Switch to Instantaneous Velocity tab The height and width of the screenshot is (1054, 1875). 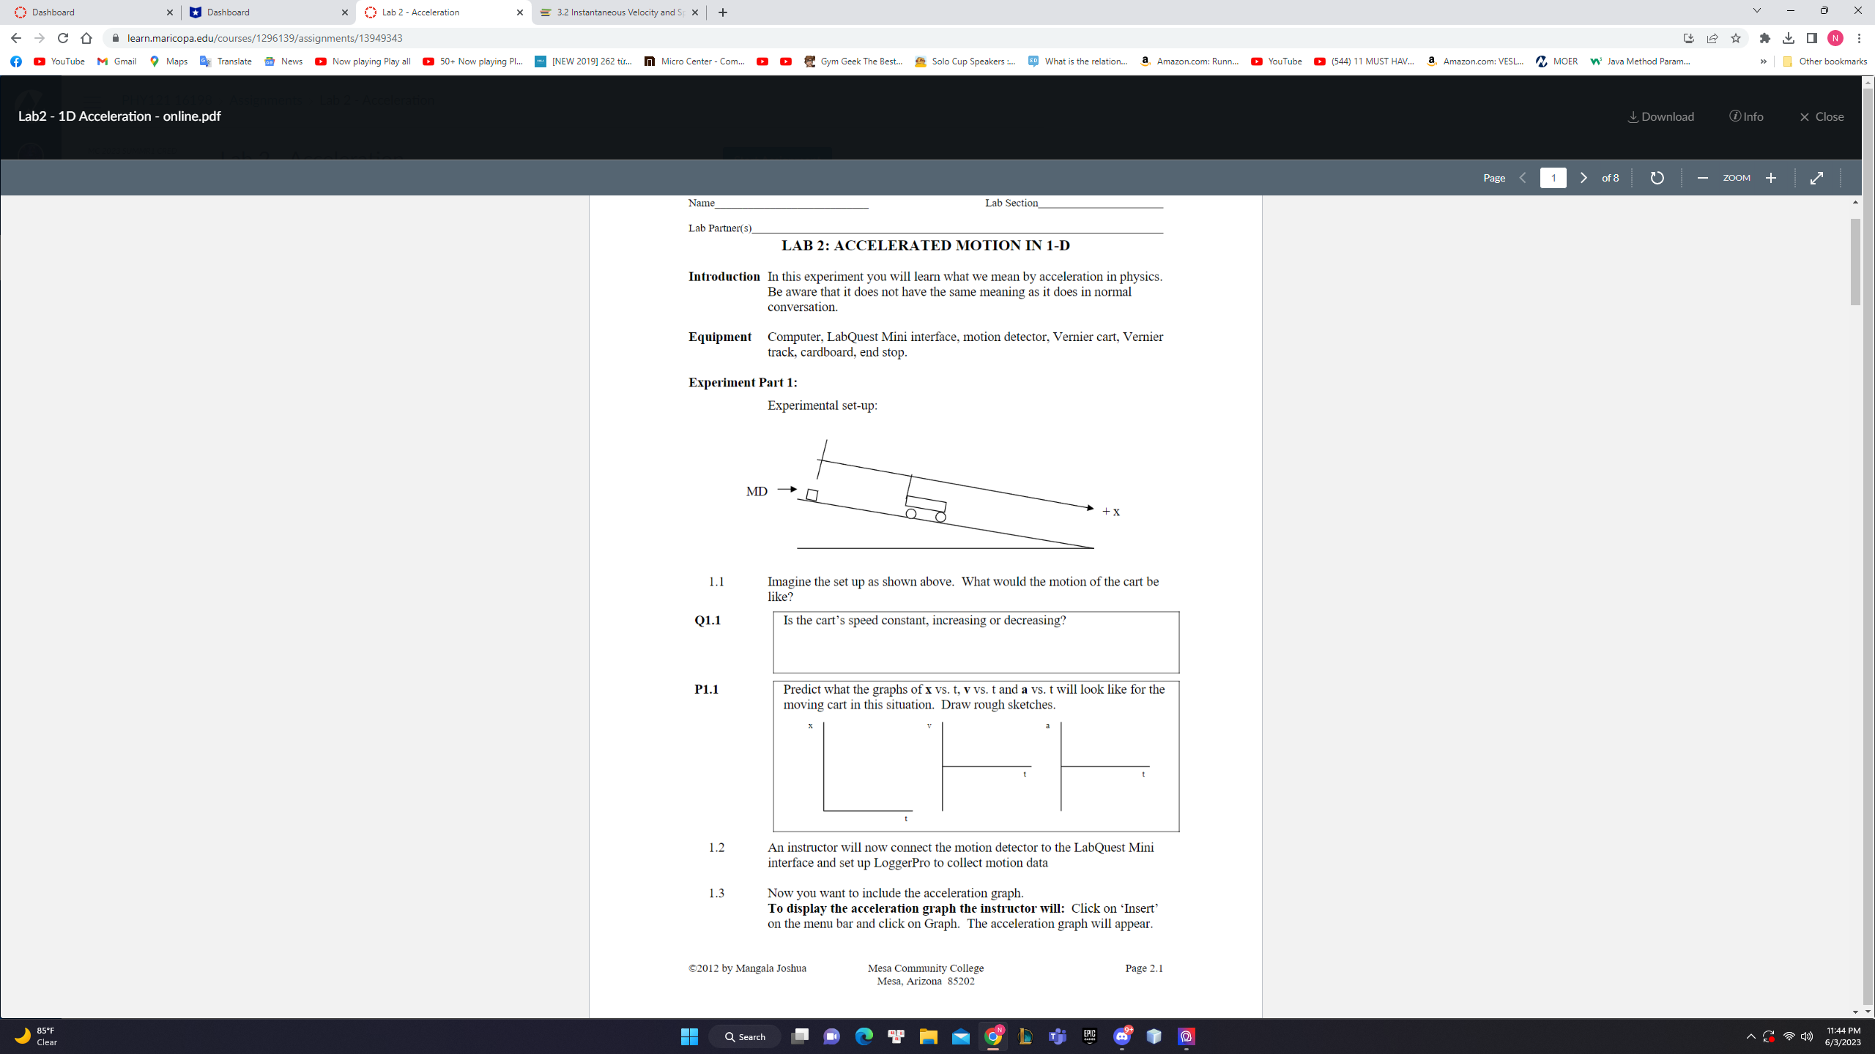pyautogui.click(x=615, y=12)
